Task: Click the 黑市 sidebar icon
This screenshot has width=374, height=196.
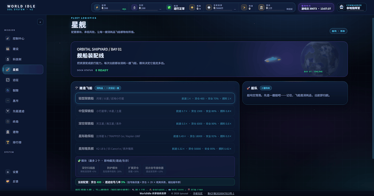Action: [x=7, y=101]
